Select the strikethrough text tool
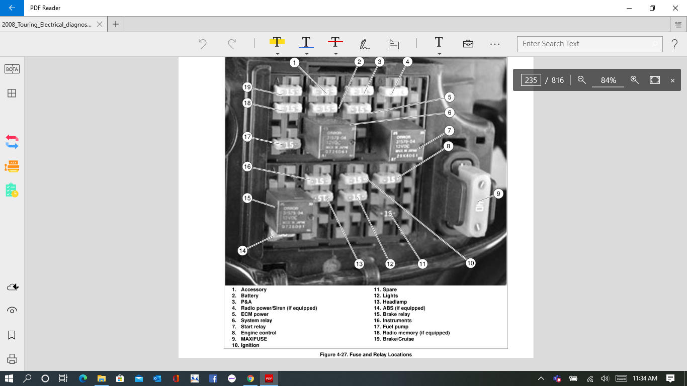The width and height of the screenshot is (687, 386). (335, 43)
